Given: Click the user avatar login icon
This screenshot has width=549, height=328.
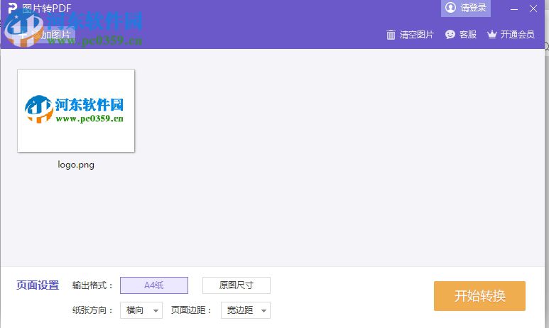Looking at the screenshot, I should click(450, 7).
